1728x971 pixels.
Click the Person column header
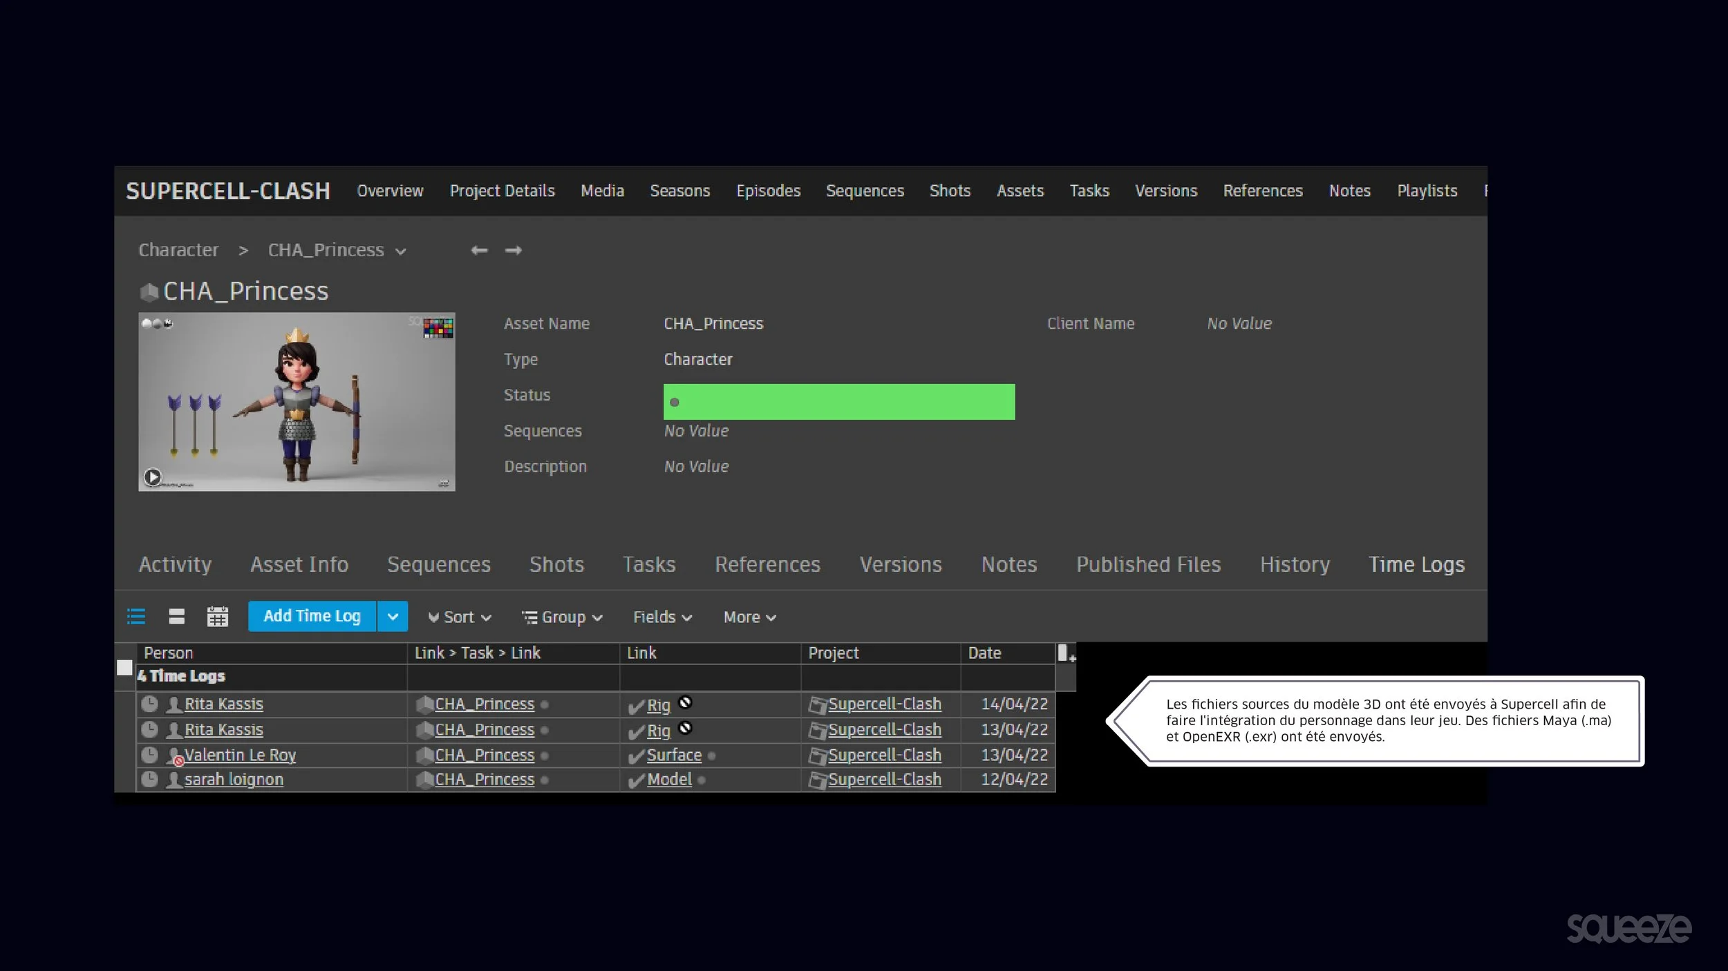tap(272, 653)
